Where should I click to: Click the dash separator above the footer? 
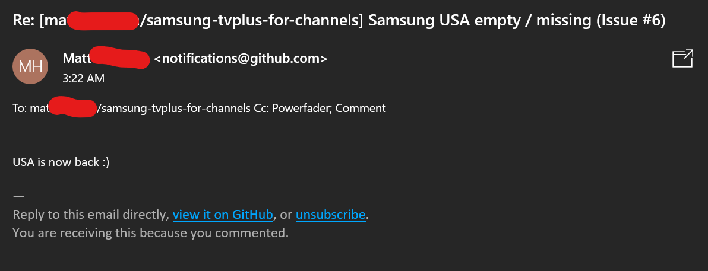pos(18,196)
